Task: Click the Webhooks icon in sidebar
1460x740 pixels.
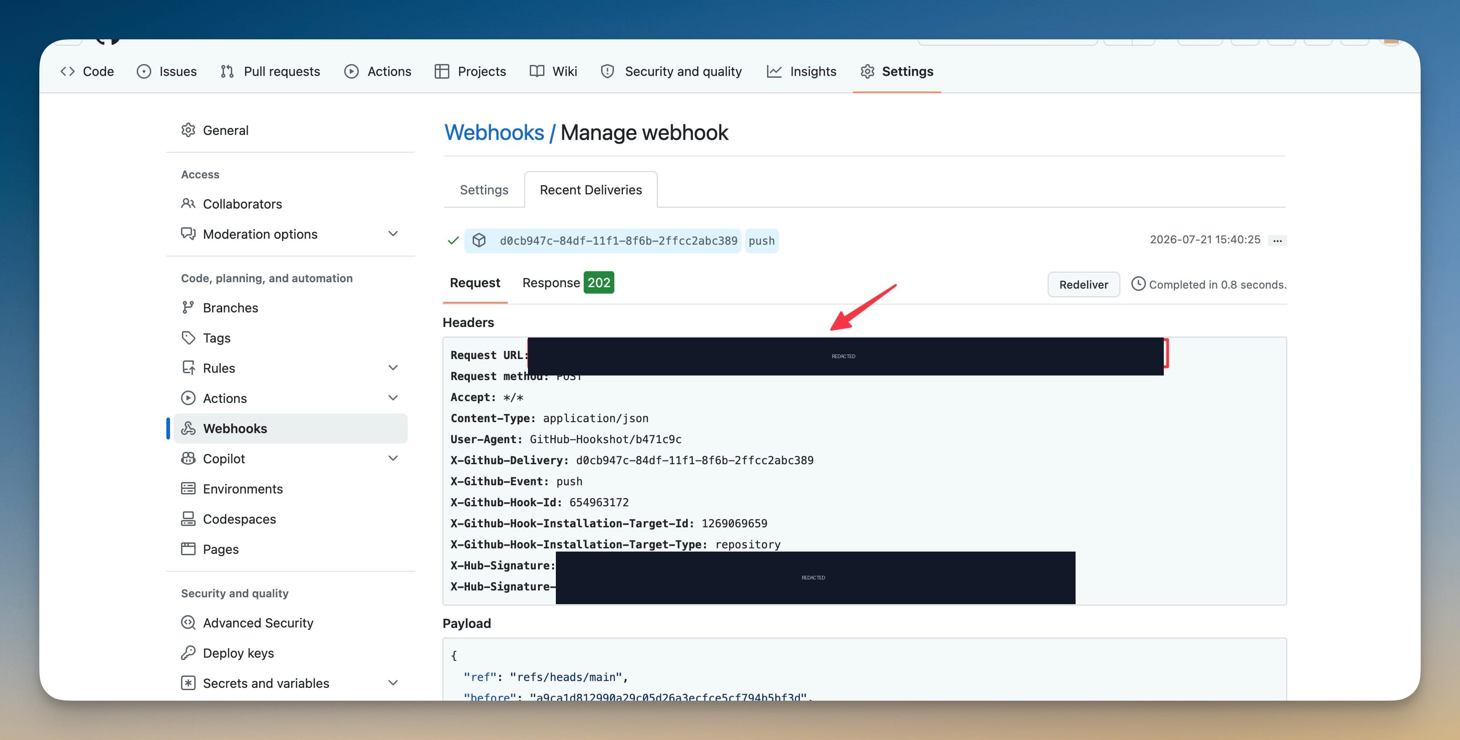Action: point(188,428)
